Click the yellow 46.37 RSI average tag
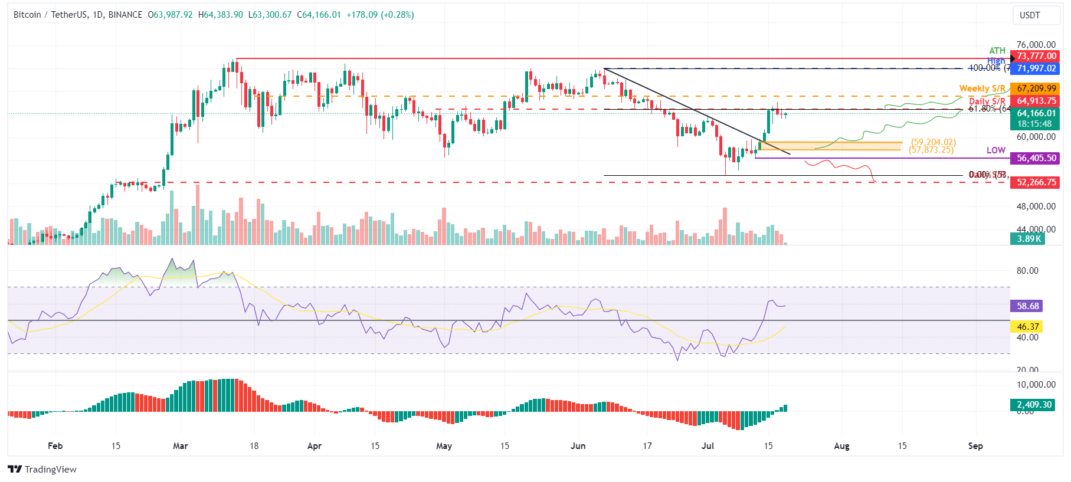Viewport: 1071px width, 482px height. click(1027, 326)
